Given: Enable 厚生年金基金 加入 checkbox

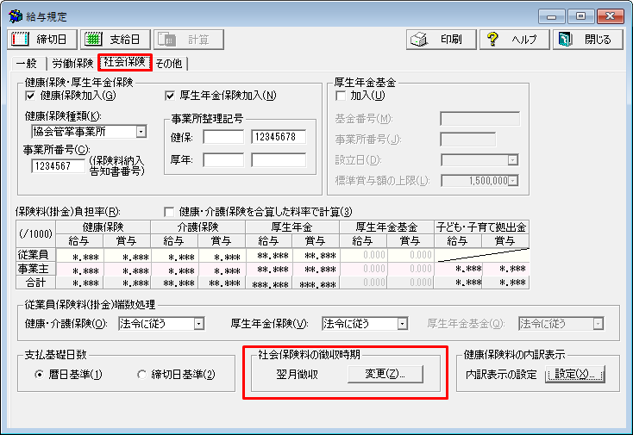Looking at the screenshot, I should pyautogui.click(x=341, y=96).
